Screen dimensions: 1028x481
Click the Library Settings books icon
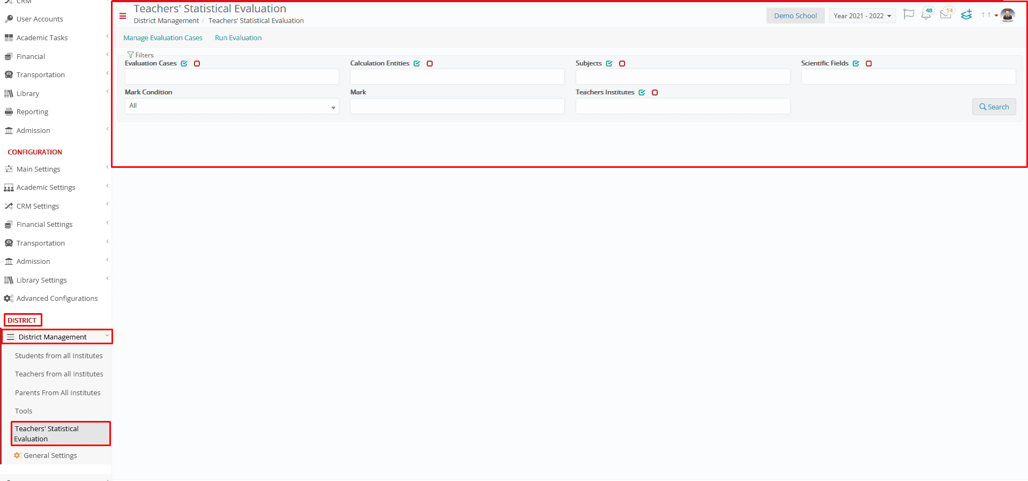(9, 280)
